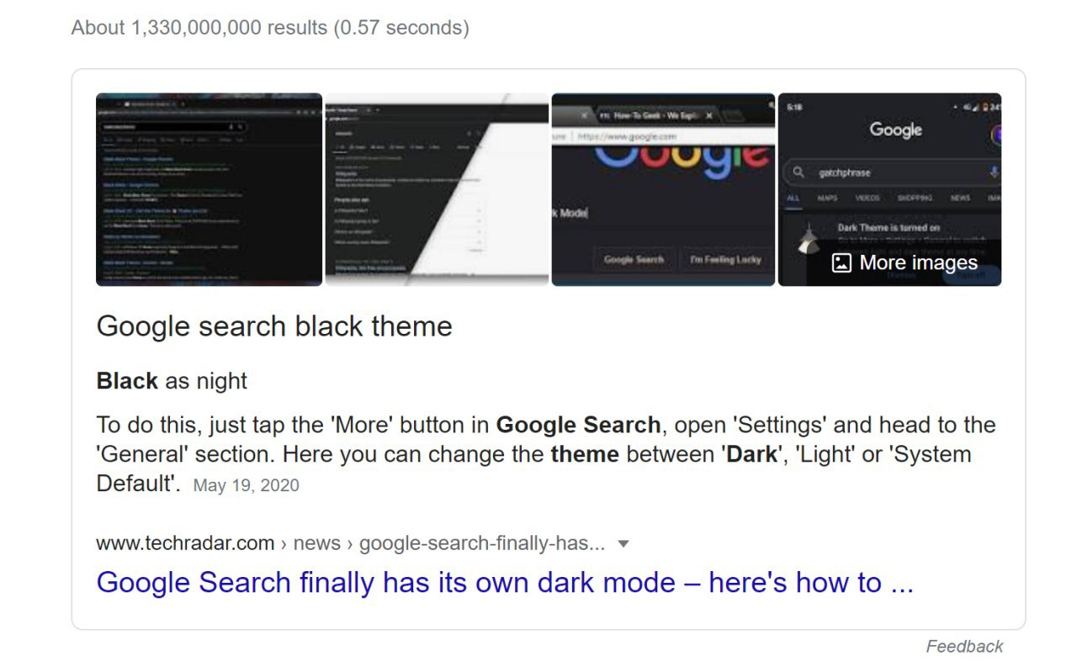Open the first dark search results thumbnail
1077x667 pixels.
click(x=209, y=189)
